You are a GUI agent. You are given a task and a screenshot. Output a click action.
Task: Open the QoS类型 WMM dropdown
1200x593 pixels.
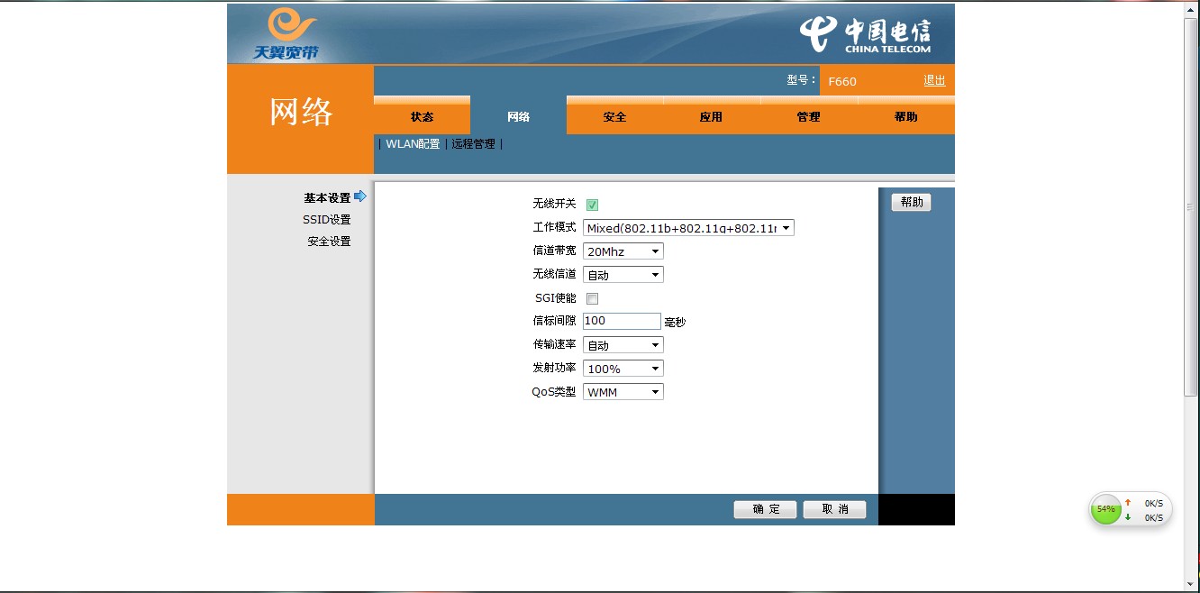click(x=623, y=392)
